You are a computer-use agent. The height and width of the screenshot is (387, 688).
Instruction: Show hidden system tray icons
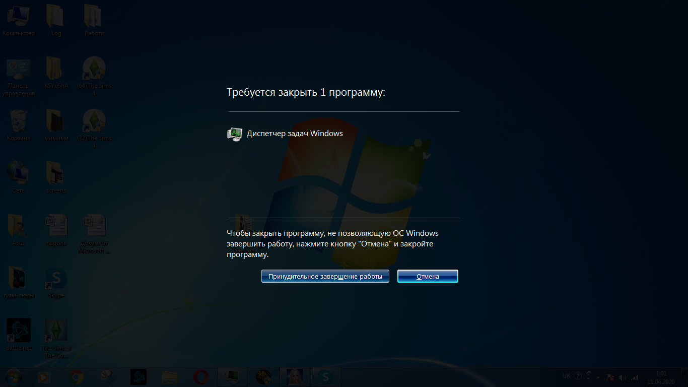pyautogui.click(x=598, y=377)
